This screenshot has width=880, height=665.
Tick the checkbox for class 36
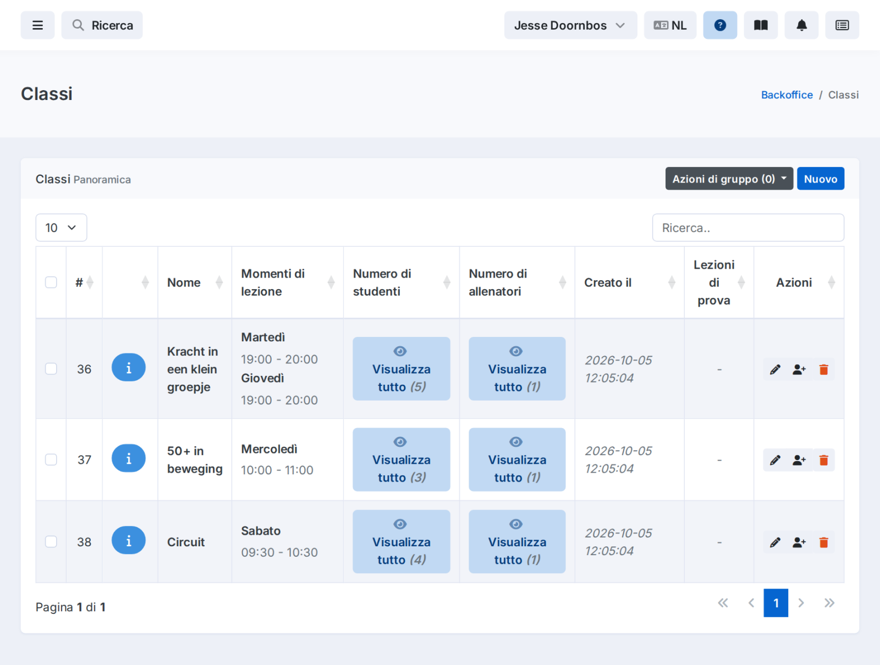[x=51, y=369]
